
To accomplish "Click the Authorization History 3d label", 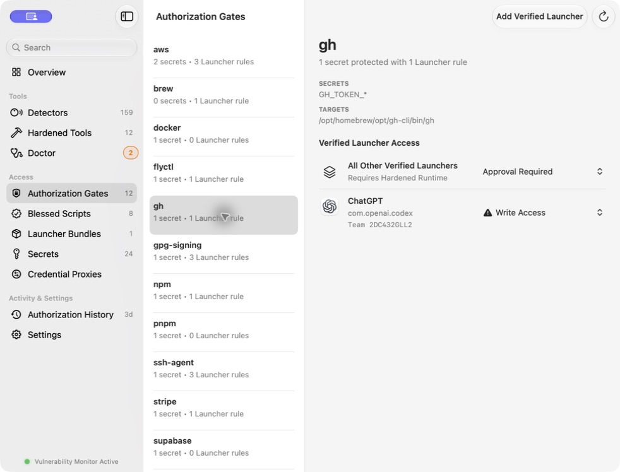I will (129, 314).
